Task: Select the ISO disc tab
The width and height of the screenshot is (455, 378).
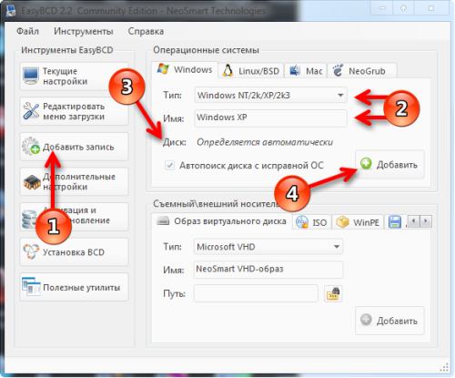Action: 312,222
